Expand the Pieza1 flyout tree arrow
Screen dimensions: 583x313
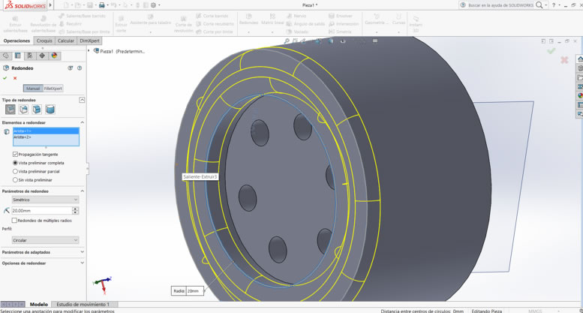(x=89, y=51)
